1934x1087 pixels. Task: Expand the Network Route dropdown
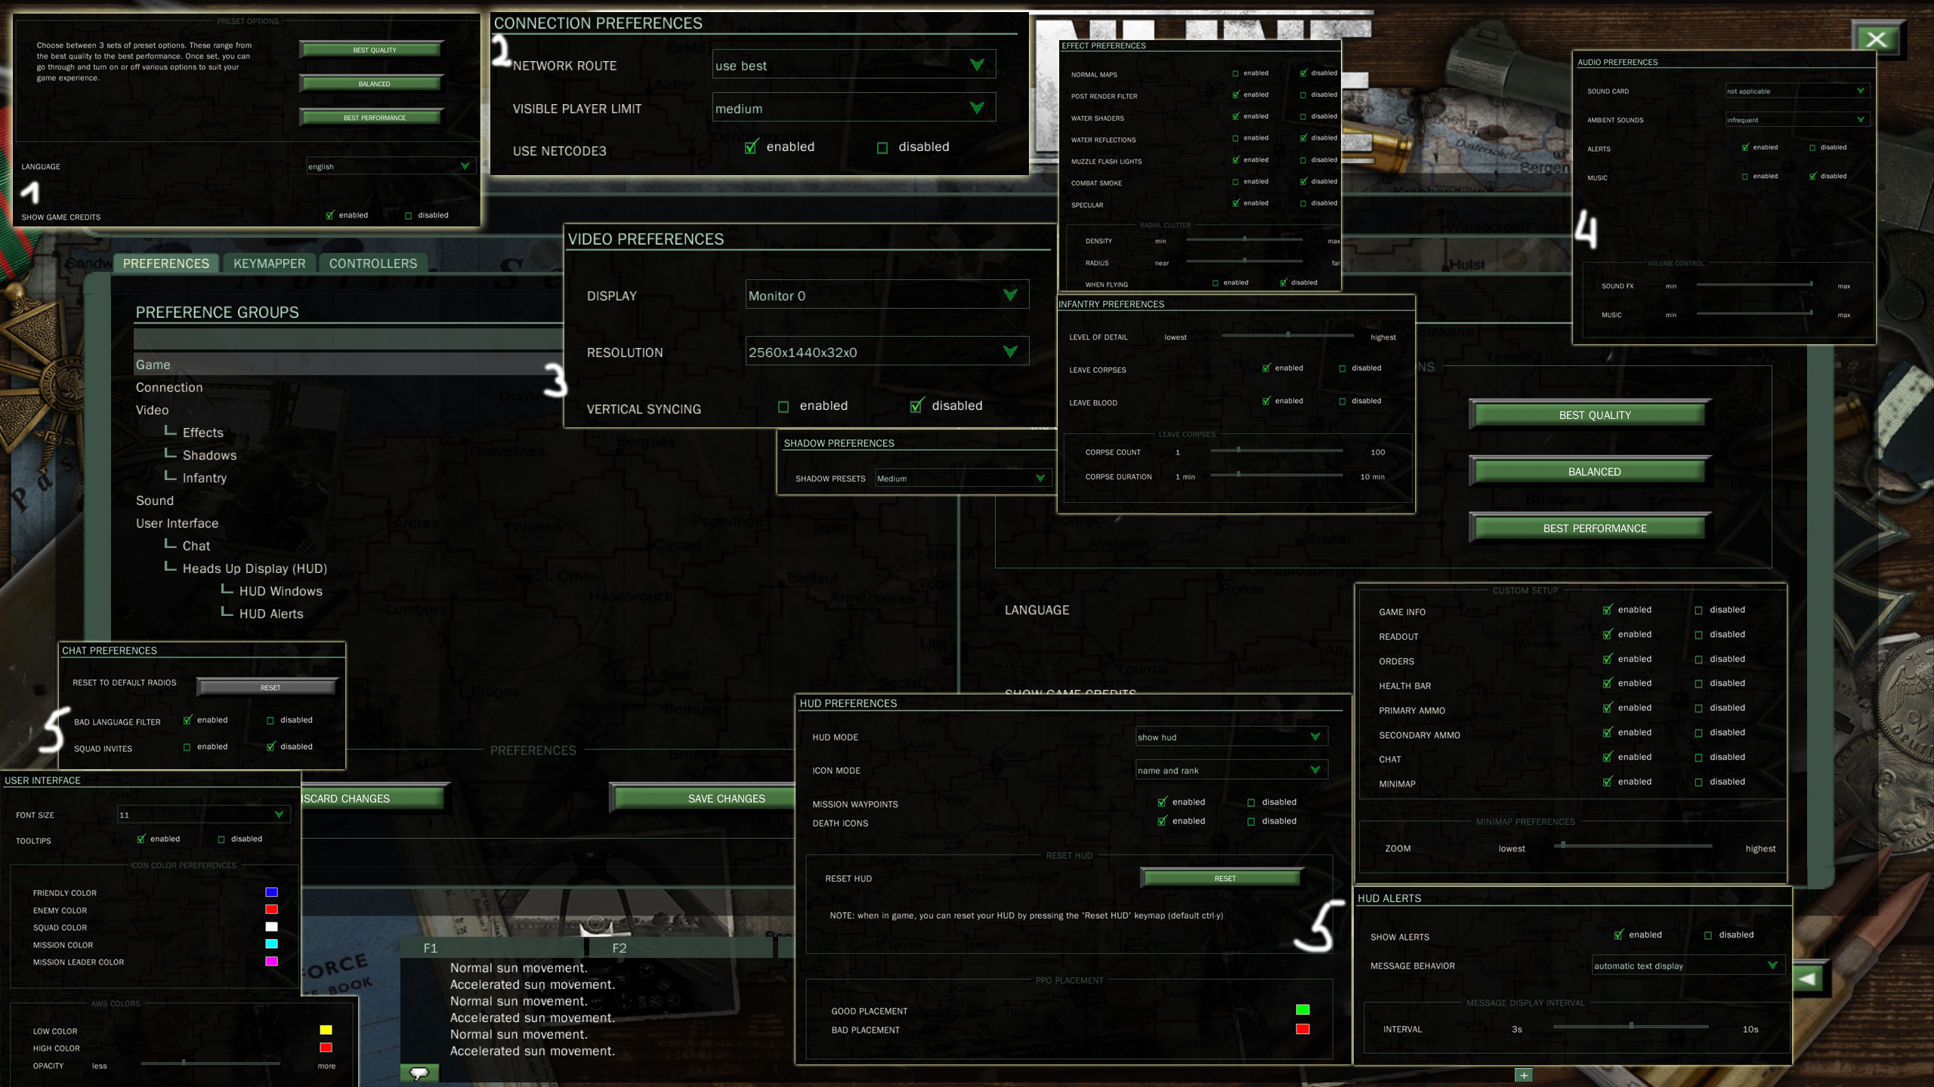(x=976, y=65)
